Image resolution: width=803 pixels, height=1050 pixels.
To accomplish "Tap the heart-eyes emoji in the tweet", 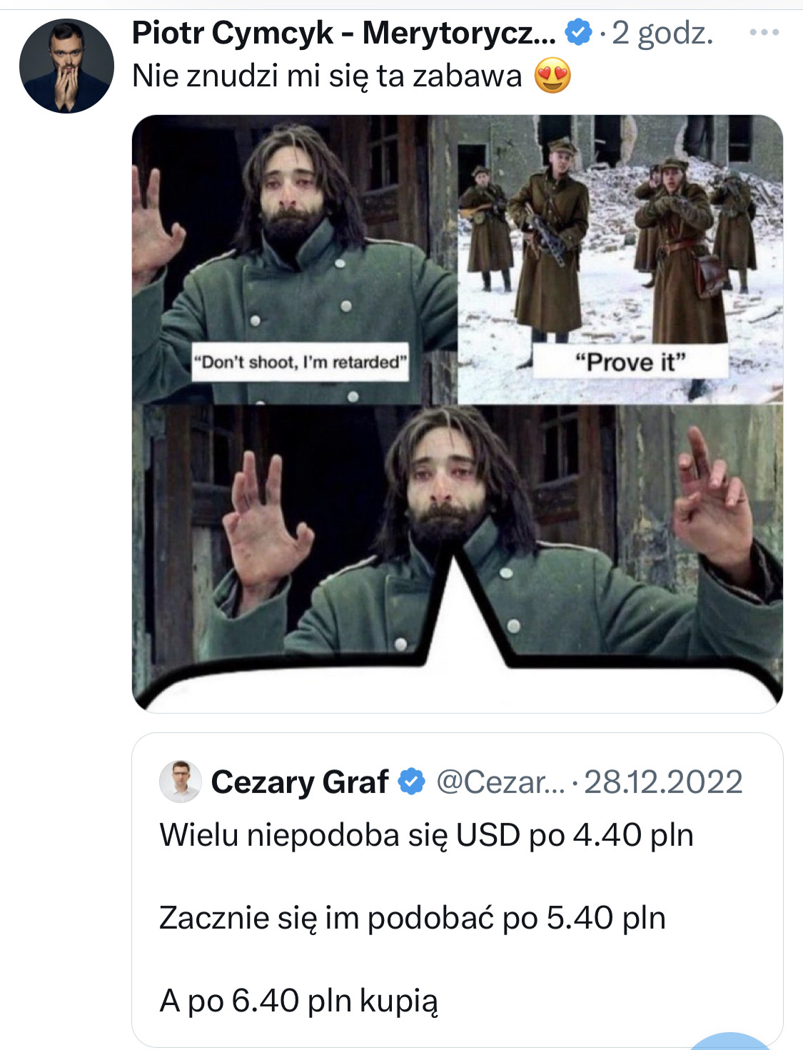I will click(552, 76).
